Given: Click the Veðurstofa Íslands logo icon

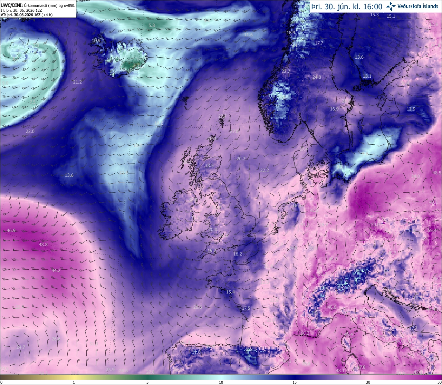Looking at the screenshot, I should 391,6.
